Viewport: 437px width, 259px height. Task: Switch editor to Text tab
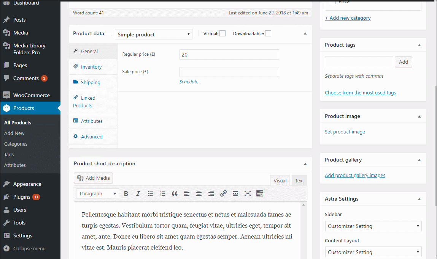[x=299, y=181]
